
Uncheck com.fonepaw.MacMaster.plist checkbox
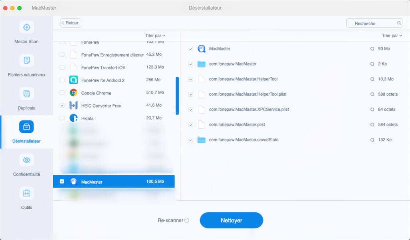tap(191, 125)
